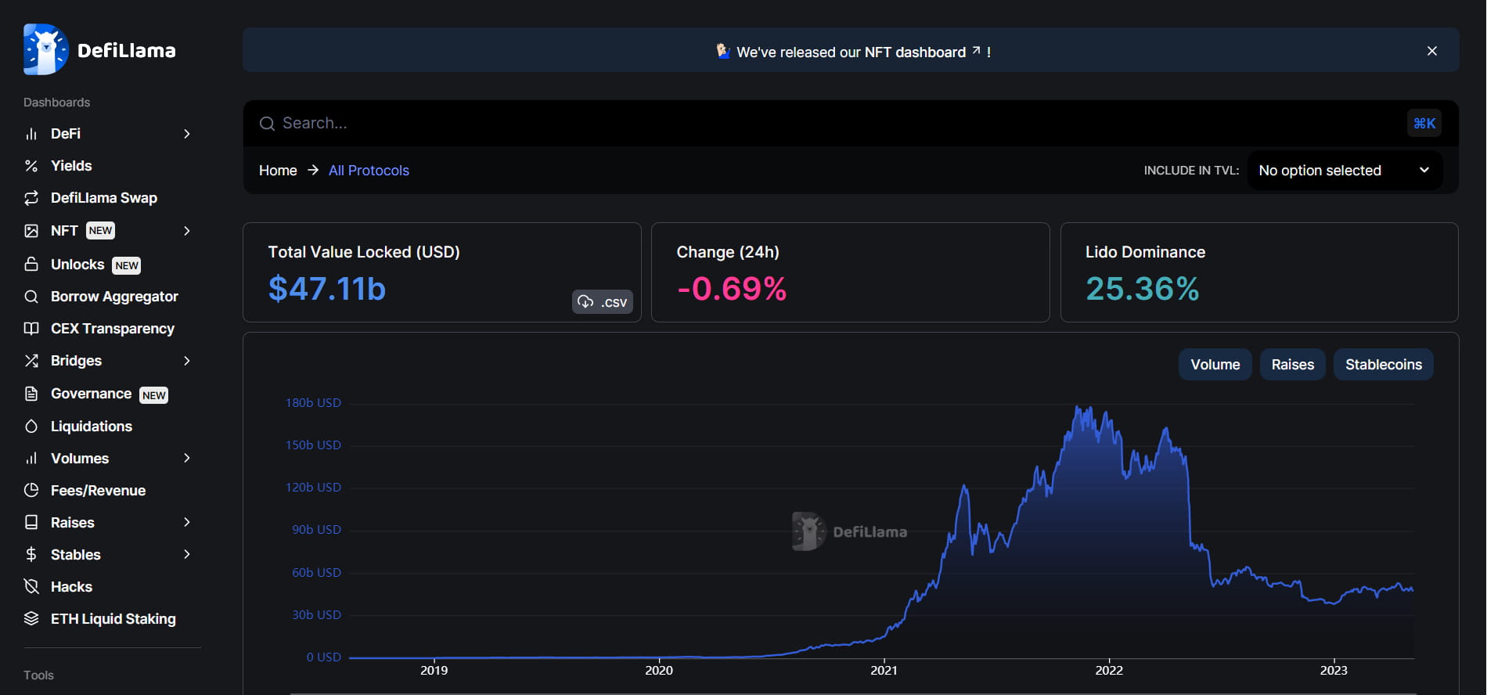Click the DefiLlama Swap arrows icon

[x=31, y=198]
